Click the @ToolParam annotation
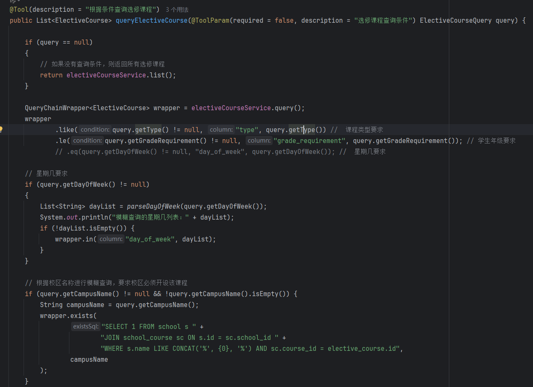Viewport: 533px width, 387px height. [210, 20]
